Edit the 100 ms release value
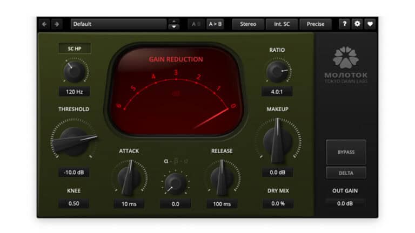 (x=222, y=204)
